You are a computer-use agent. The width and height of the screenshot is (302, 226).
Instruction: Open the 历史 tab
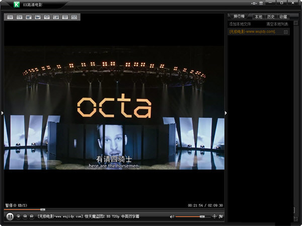coord(271,17)
